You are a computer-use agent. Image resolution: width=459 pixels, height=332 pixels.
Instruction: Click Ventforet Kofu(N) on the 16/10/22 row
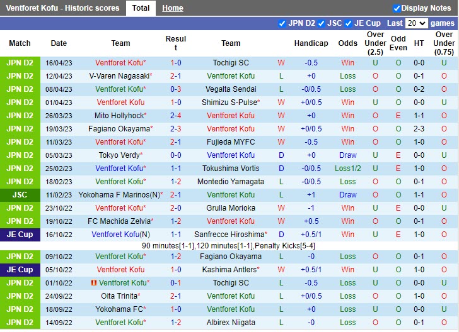(x=120, y=235)
